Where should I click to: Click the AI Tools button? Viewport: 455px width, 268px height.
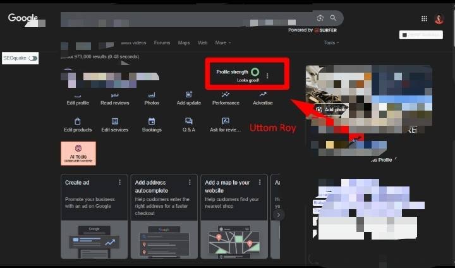coord(78,153)
